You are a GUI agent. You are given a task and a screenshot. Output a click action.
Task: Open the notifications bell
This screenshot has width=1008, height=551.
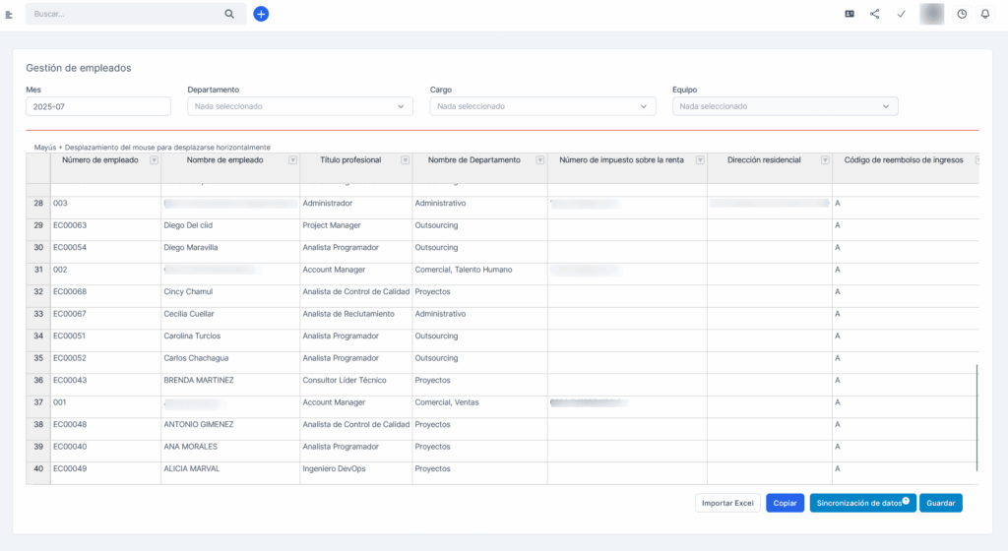[984, 14]
